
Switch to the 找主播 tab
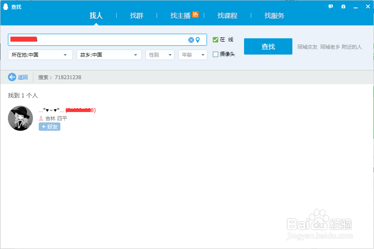click(180, 15)
